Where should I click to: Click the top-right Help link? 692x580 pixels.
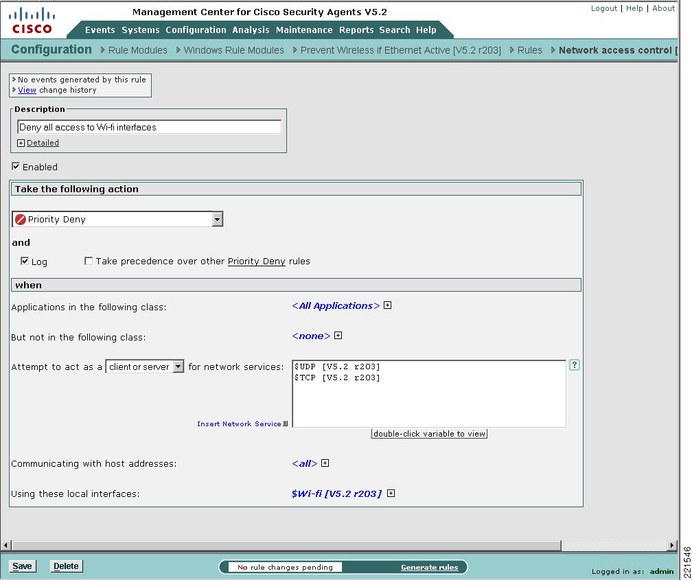(634, 8)
